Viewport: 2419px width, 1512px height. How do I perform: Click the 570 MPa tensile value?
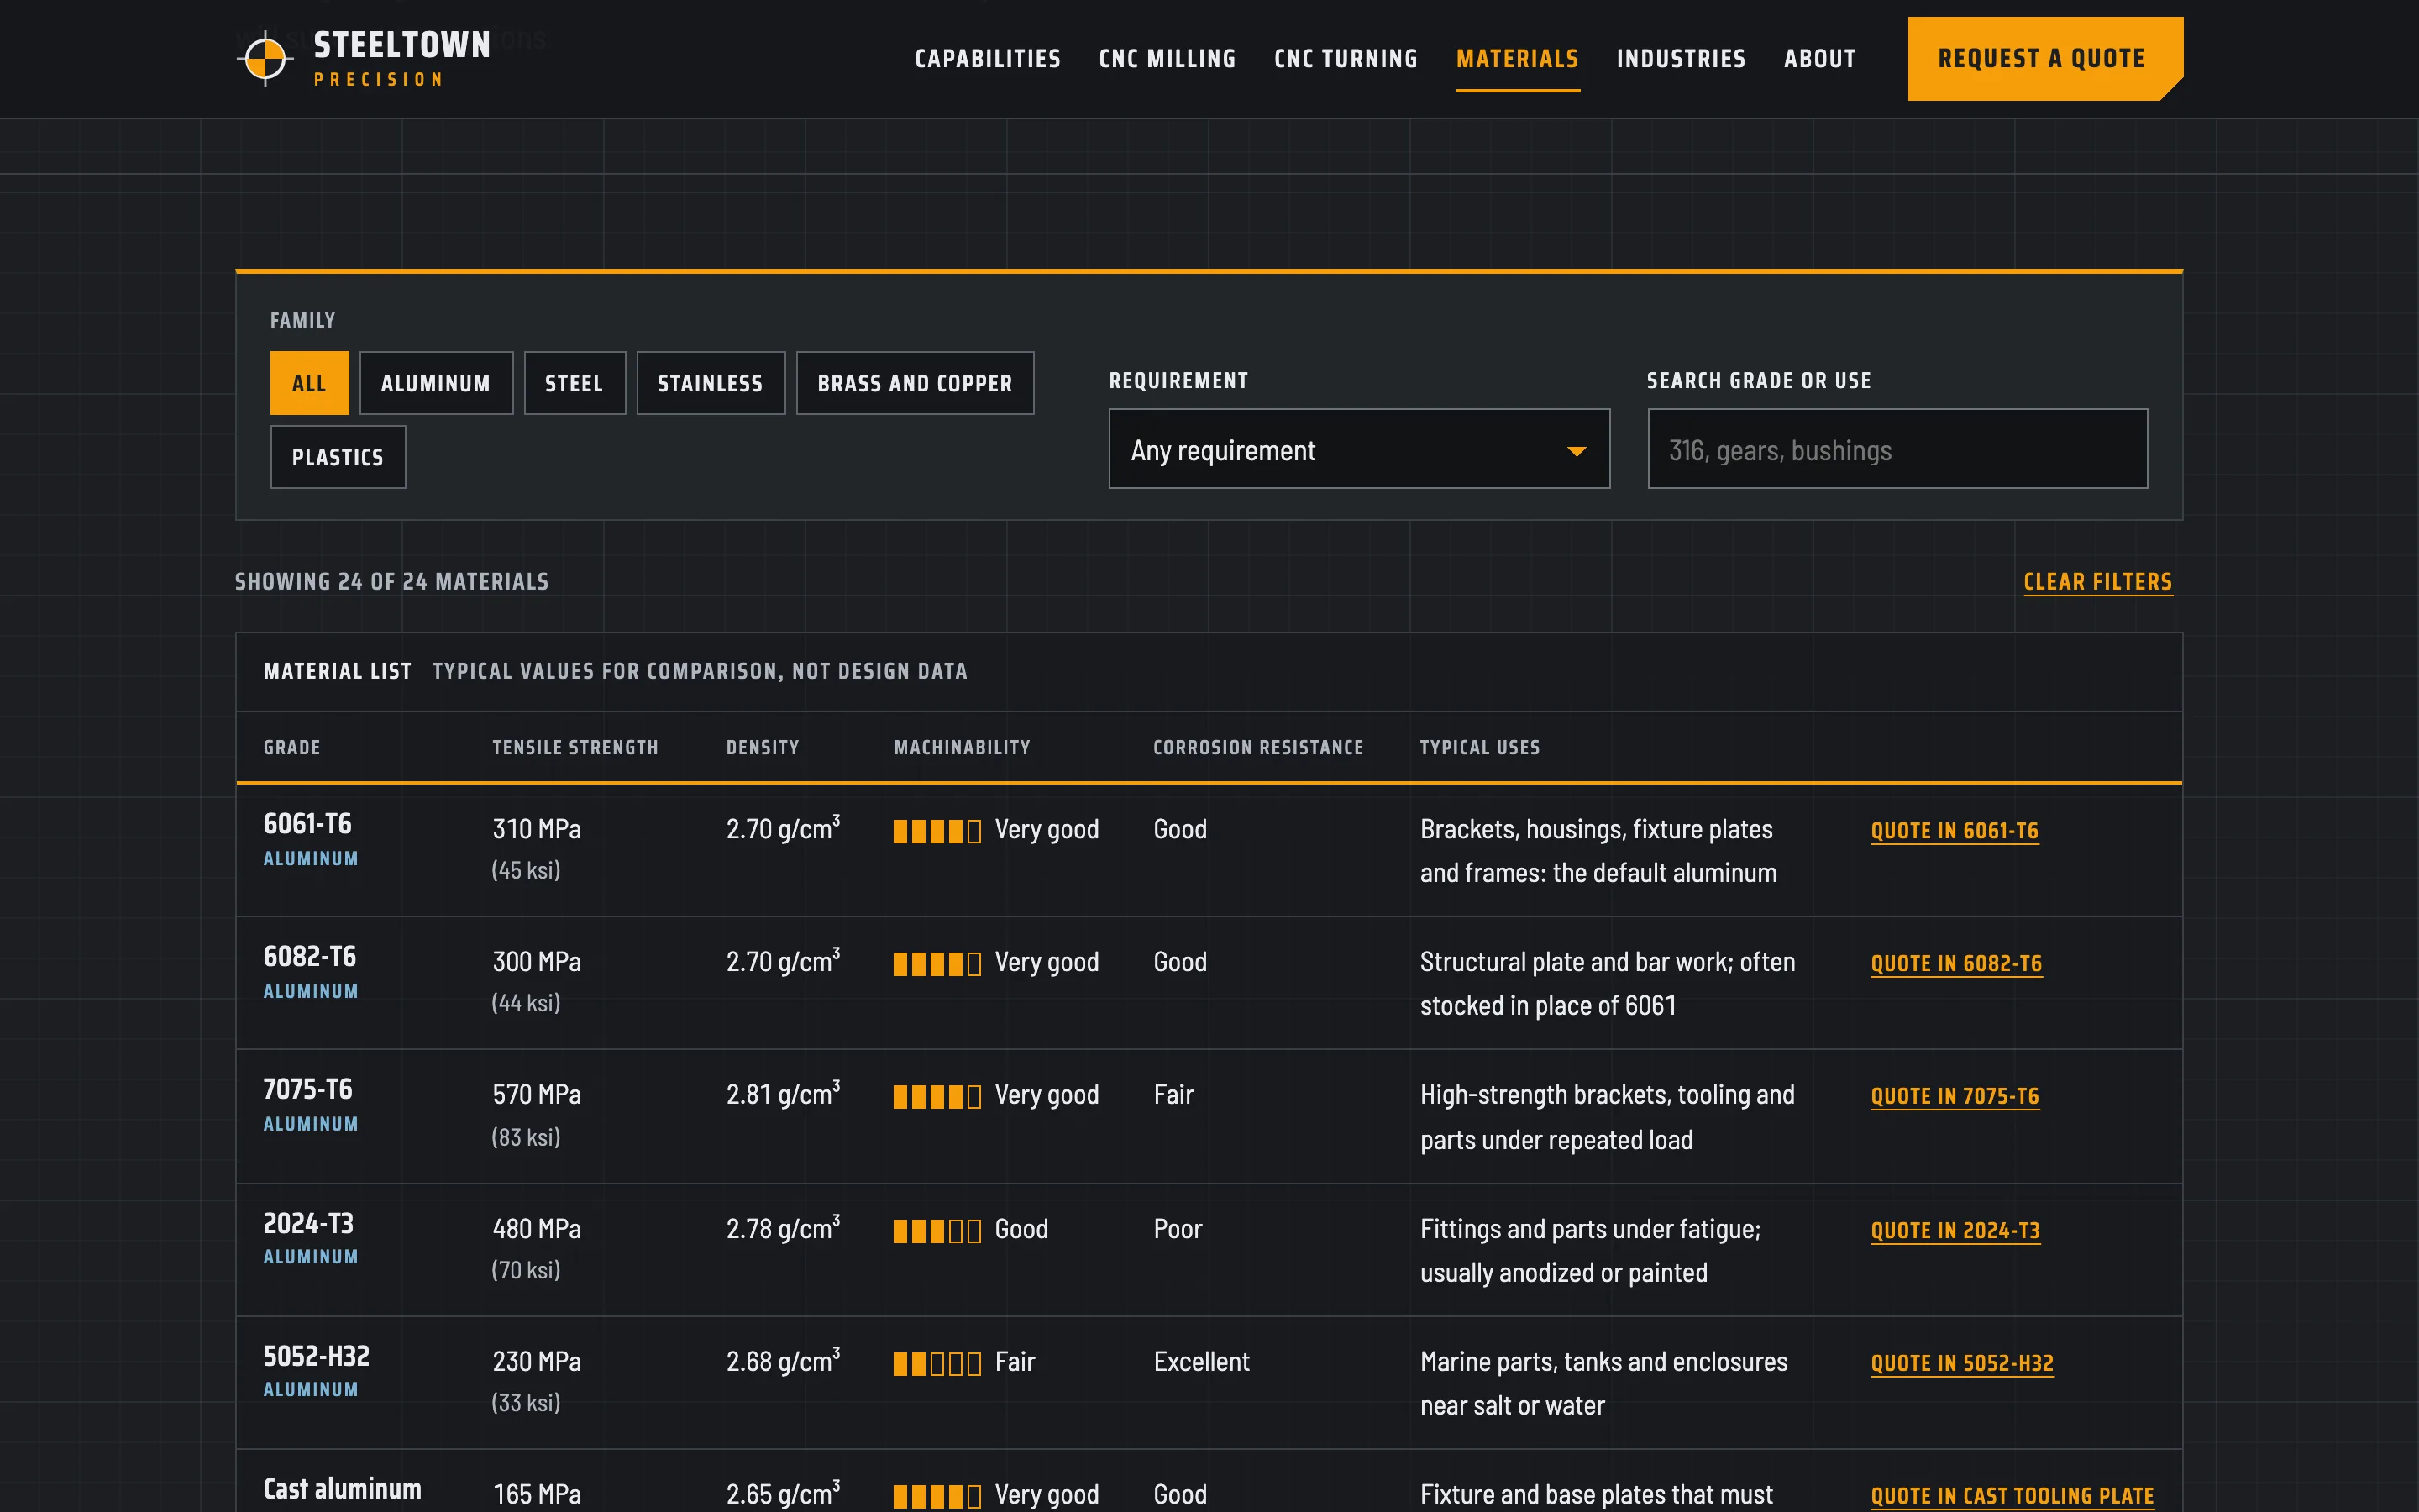(536, 1095)
